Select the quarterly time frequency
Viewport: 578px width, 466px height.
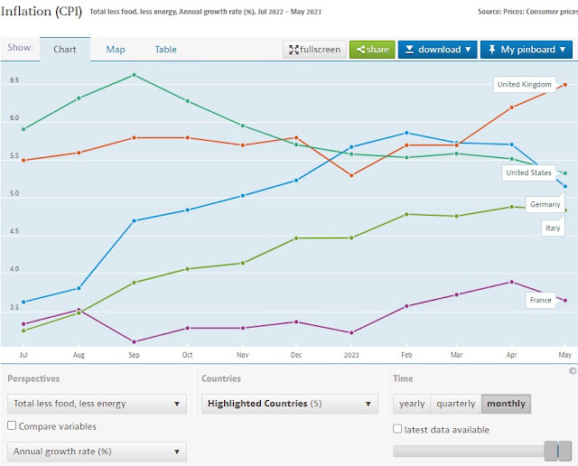(456, 404)
